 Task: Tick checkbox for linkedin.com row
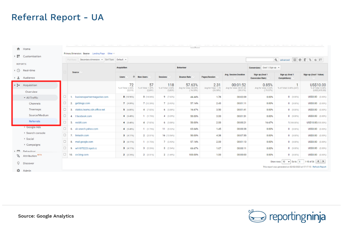[x=65, y=135]
